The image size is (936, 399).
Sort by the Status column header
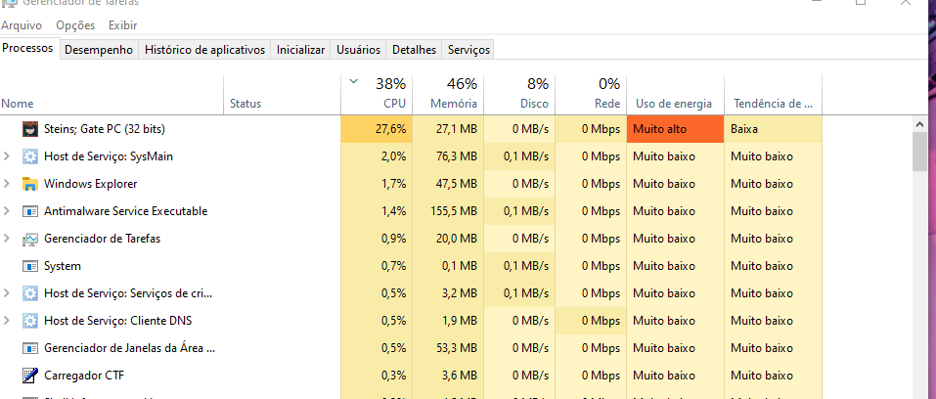pos(283,94)
